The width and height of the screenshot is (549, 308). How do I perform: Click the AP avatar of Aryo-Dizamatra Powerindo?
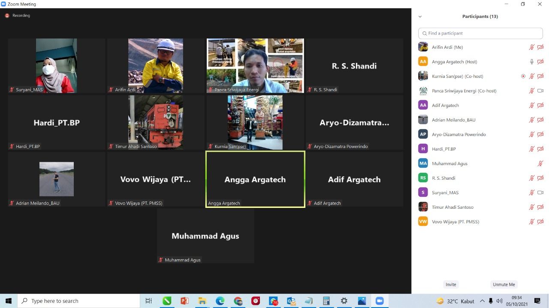tap(423, 134)
